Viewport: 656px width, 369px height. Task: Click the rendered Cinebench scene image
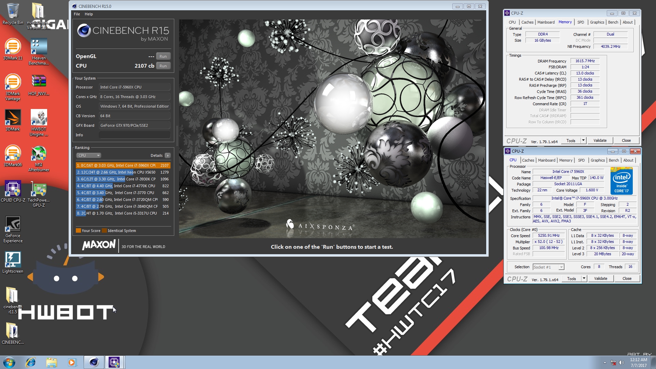(x=332, y=129)
